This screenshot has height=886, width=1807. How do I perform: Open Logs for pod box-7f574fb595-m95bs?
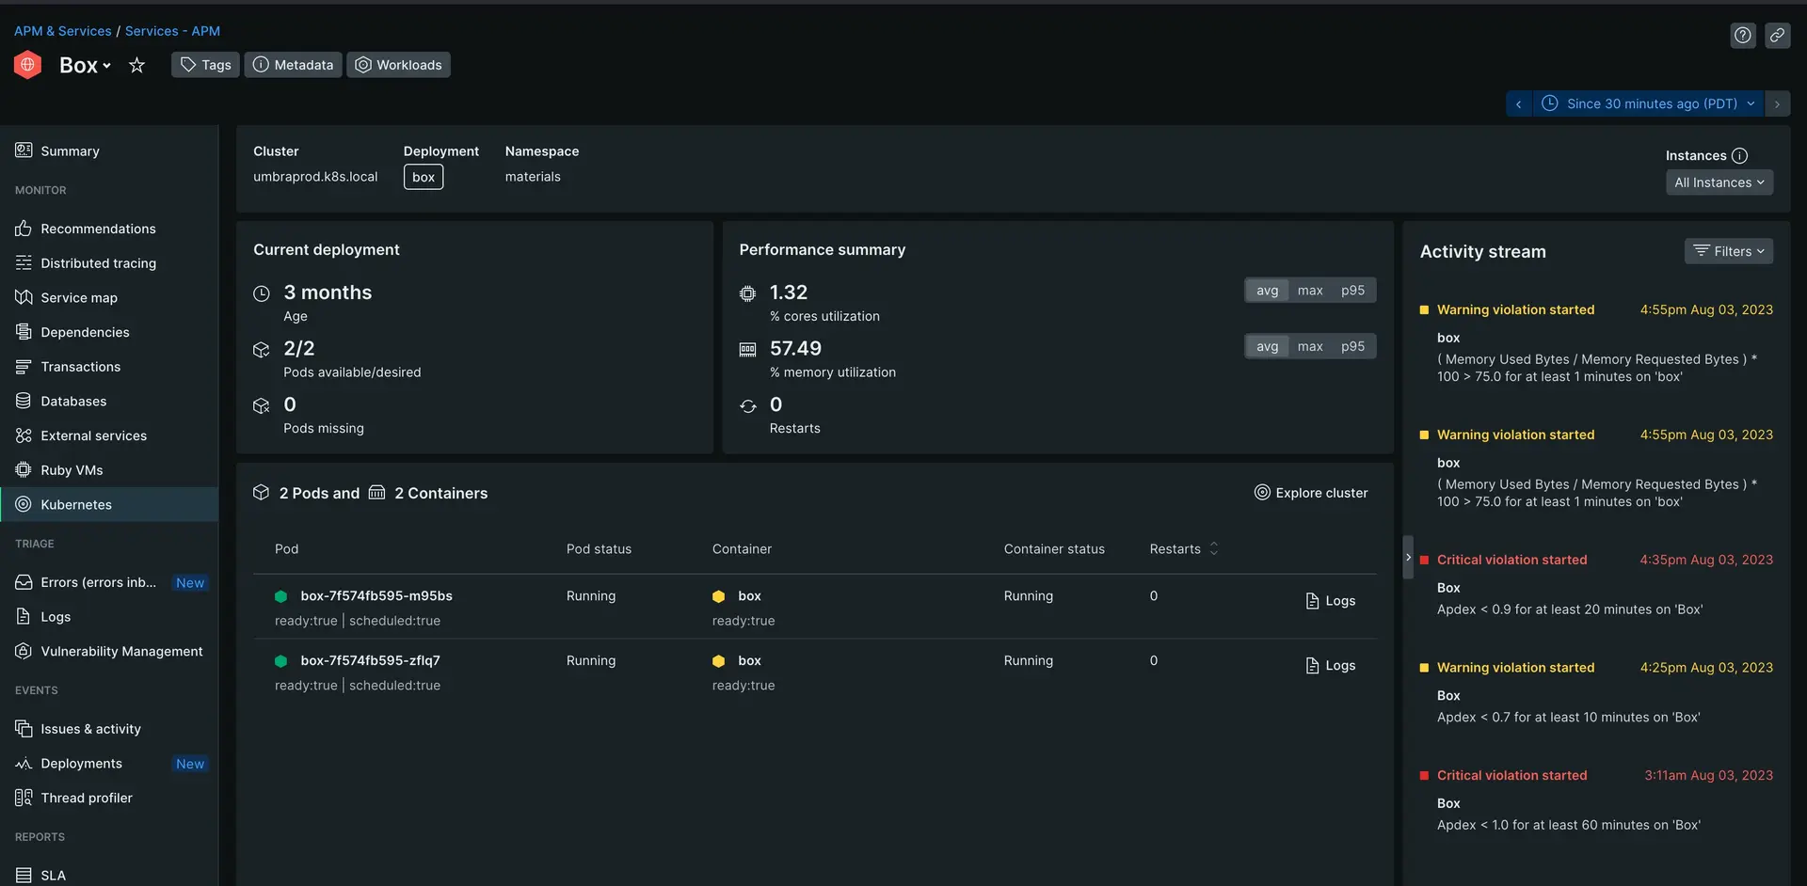tap(1331, 601)
